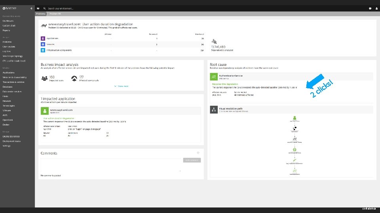380x213 pixels.
Task: Click the purple Applications icon
Action: pos(43,38)
